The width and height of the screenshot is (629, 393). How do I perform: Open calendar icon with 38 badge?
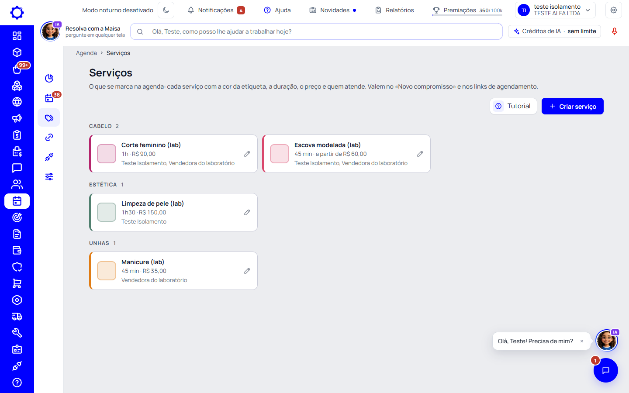point(49,98)
